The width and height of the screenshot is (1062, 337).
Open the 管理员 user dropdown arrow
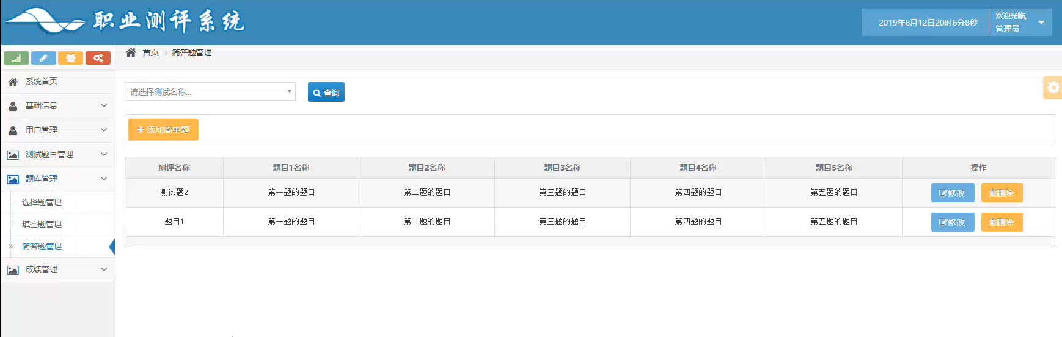click(1041, 23)
